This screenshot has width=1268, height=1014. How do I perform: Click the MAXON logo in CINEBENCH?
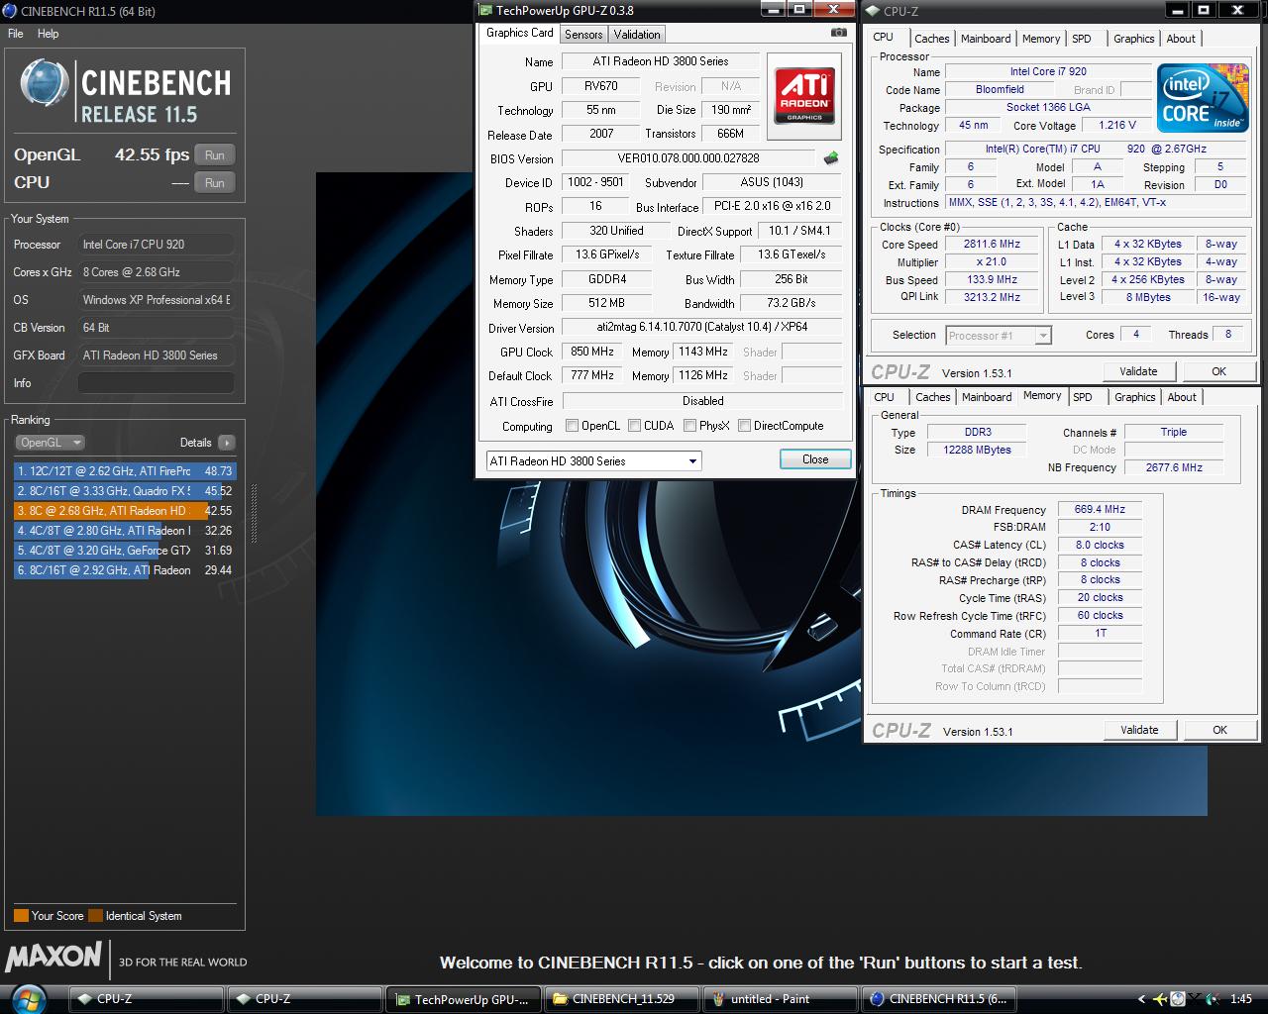(x=53, y=957)
